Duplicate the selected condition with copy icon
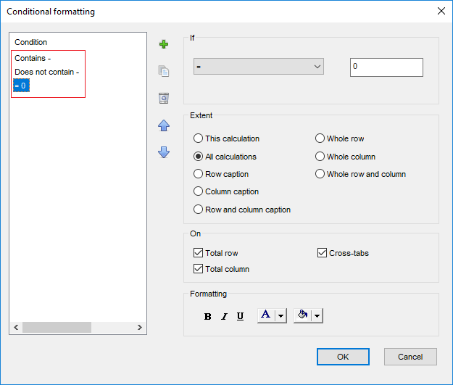 coord(164,71)
